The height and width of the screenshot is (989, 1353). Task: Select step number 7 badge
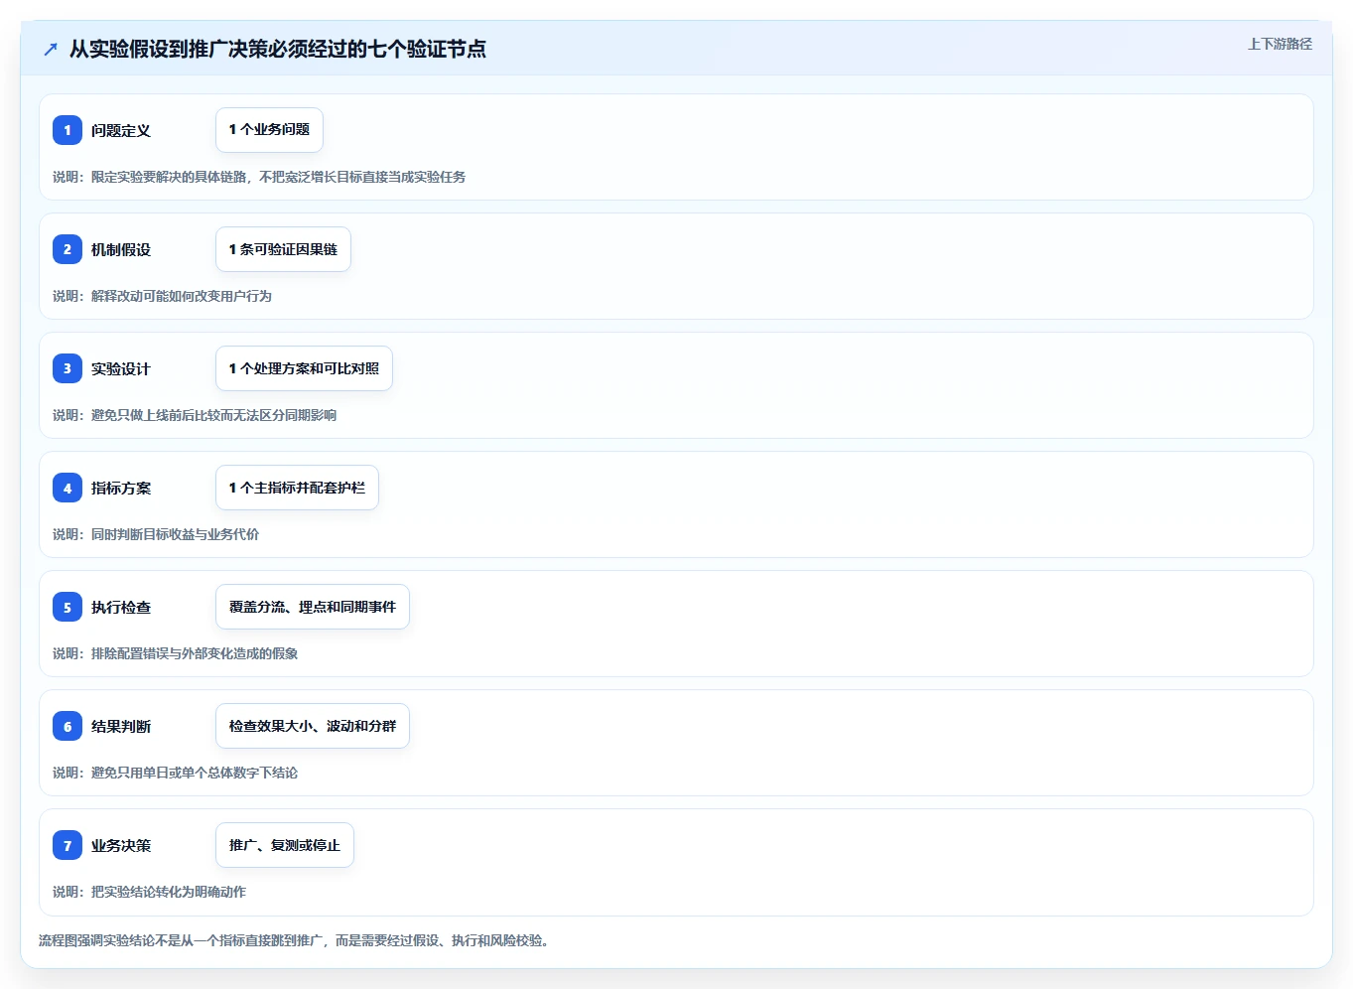point(68,845)
